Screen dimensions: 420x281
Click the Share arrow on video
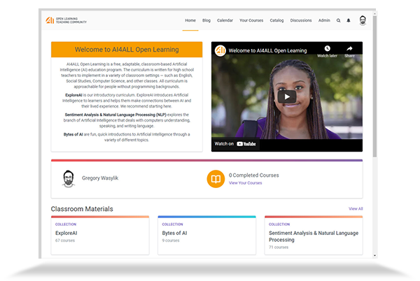tap(349, 48)
